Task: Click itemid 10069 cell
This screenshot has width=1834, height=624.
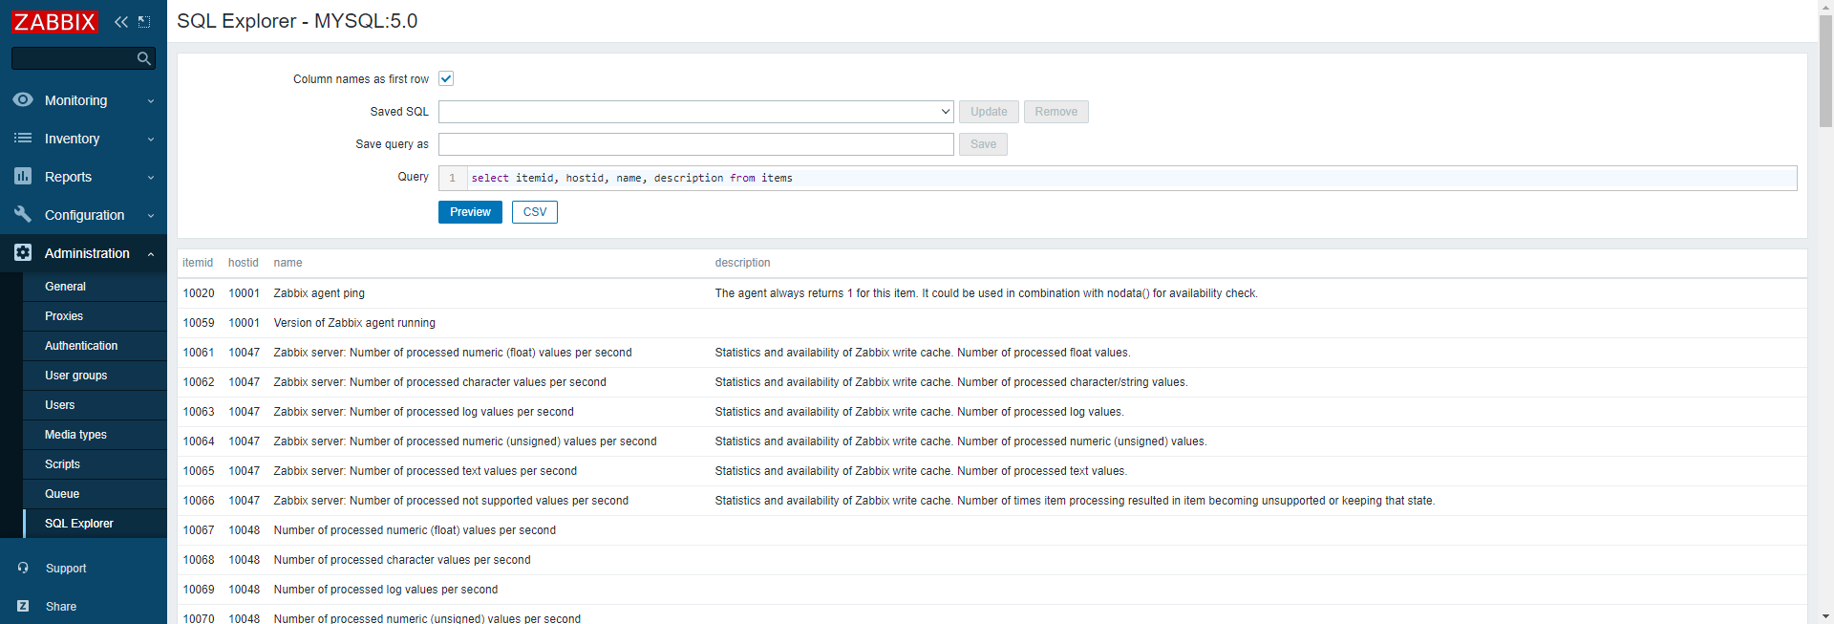Action: pos(199,590)
